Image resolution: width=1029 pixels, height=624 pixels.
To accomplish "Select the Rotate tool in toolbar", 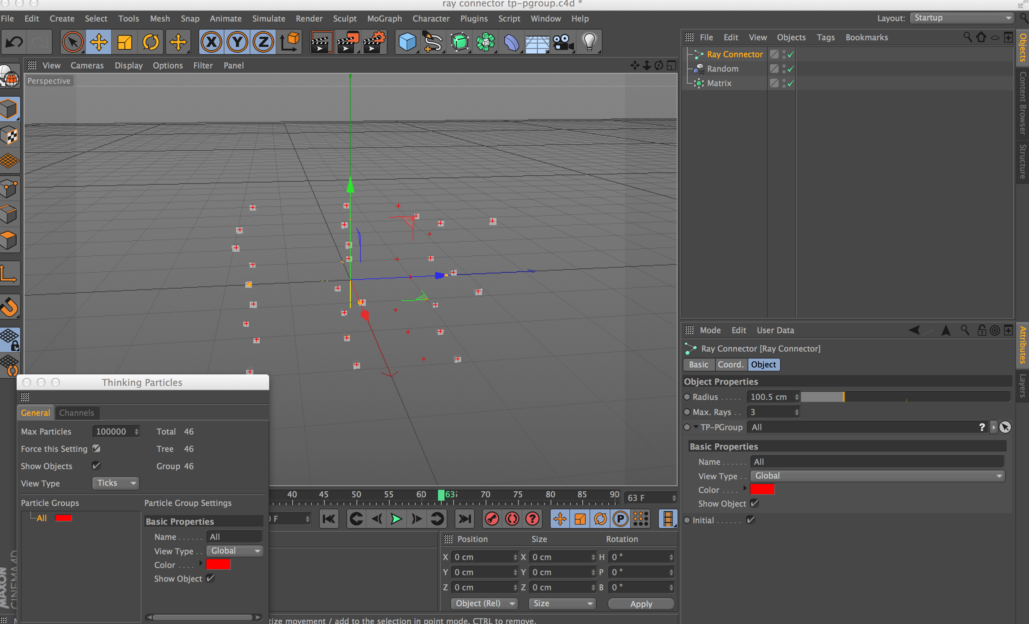I will [151, 42].
